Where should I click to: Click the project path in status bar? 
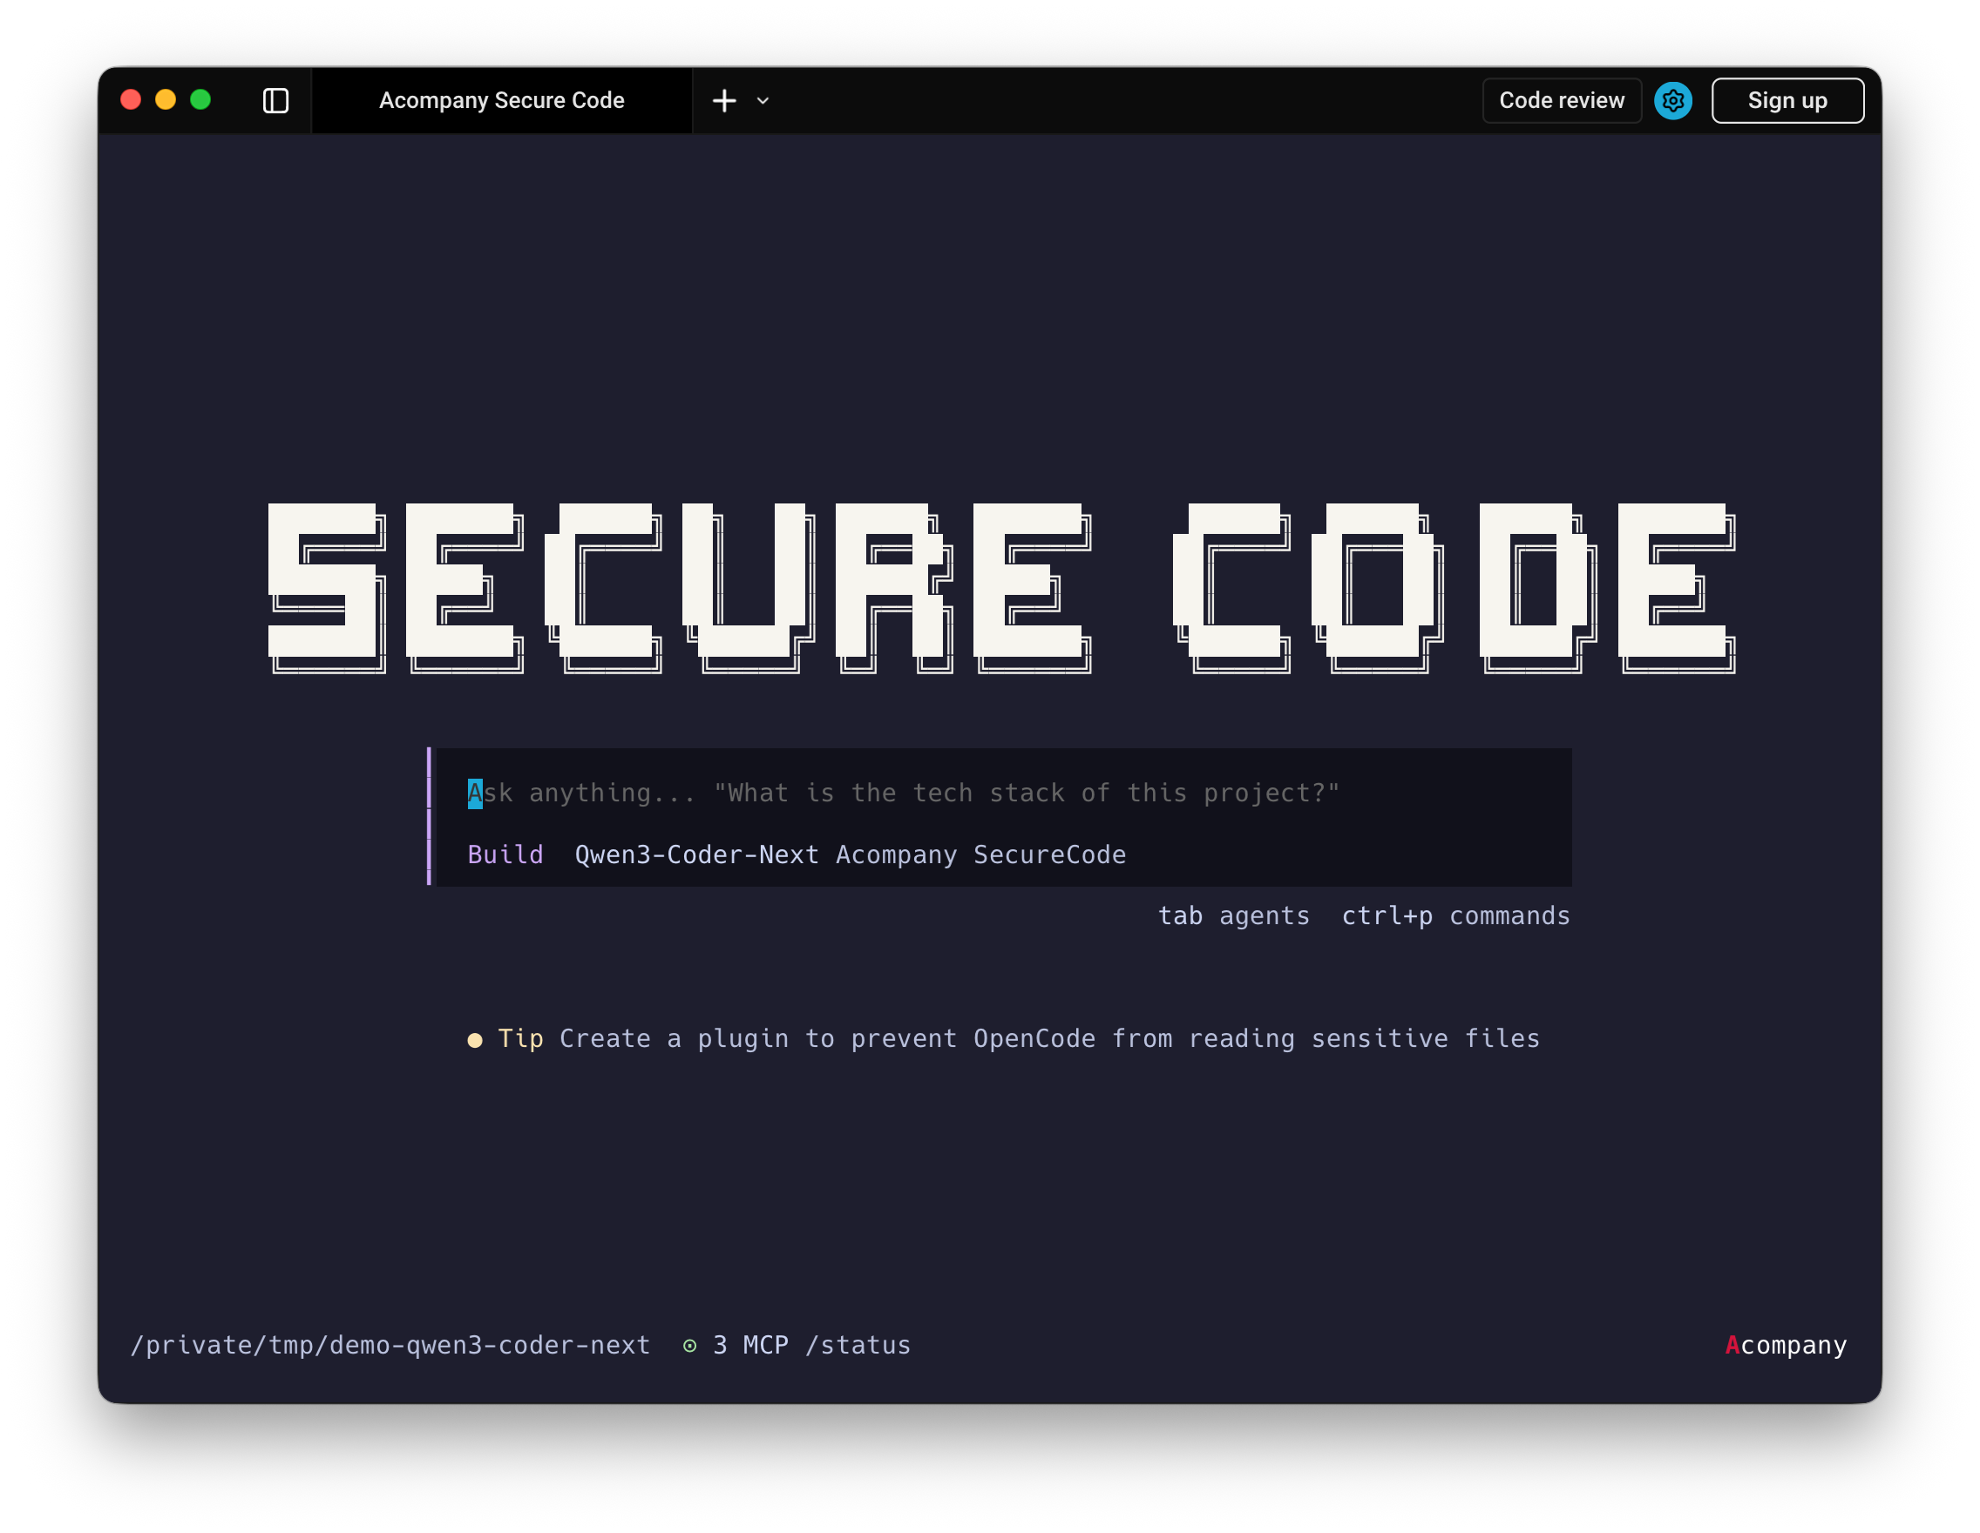(x=390, y=1346)
